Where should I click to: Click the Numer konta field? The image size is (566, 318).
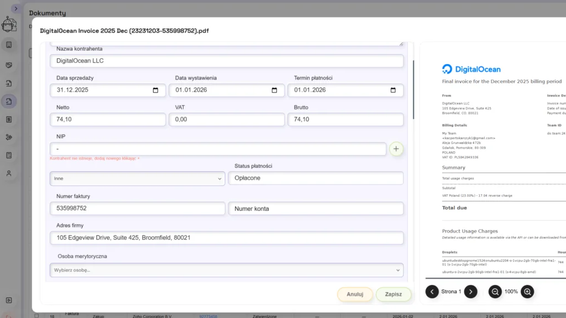coord(316,208)
